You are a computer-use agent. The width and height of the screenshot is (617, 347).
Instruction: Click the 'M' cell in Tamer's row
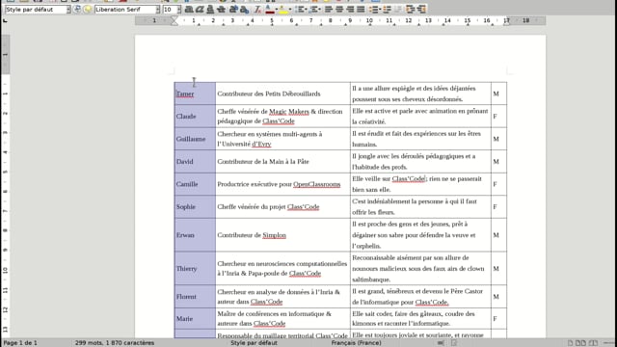pyautogui.click(x=498, y=93)
